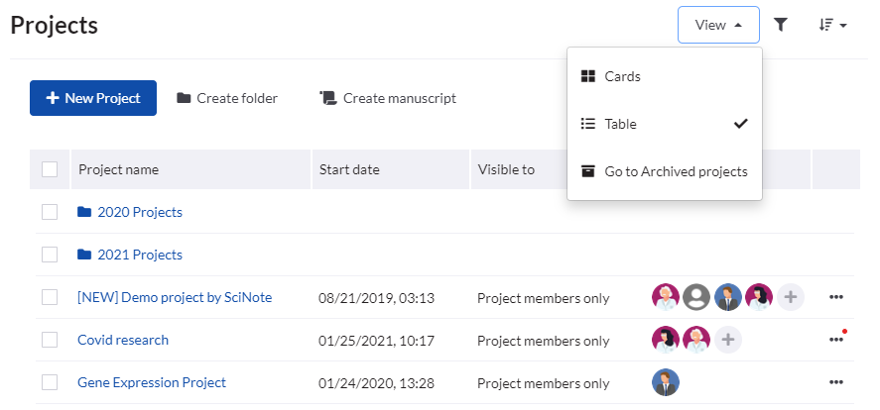
Task: Collapse the View dropdown button
Action: [x=718, y=25]
